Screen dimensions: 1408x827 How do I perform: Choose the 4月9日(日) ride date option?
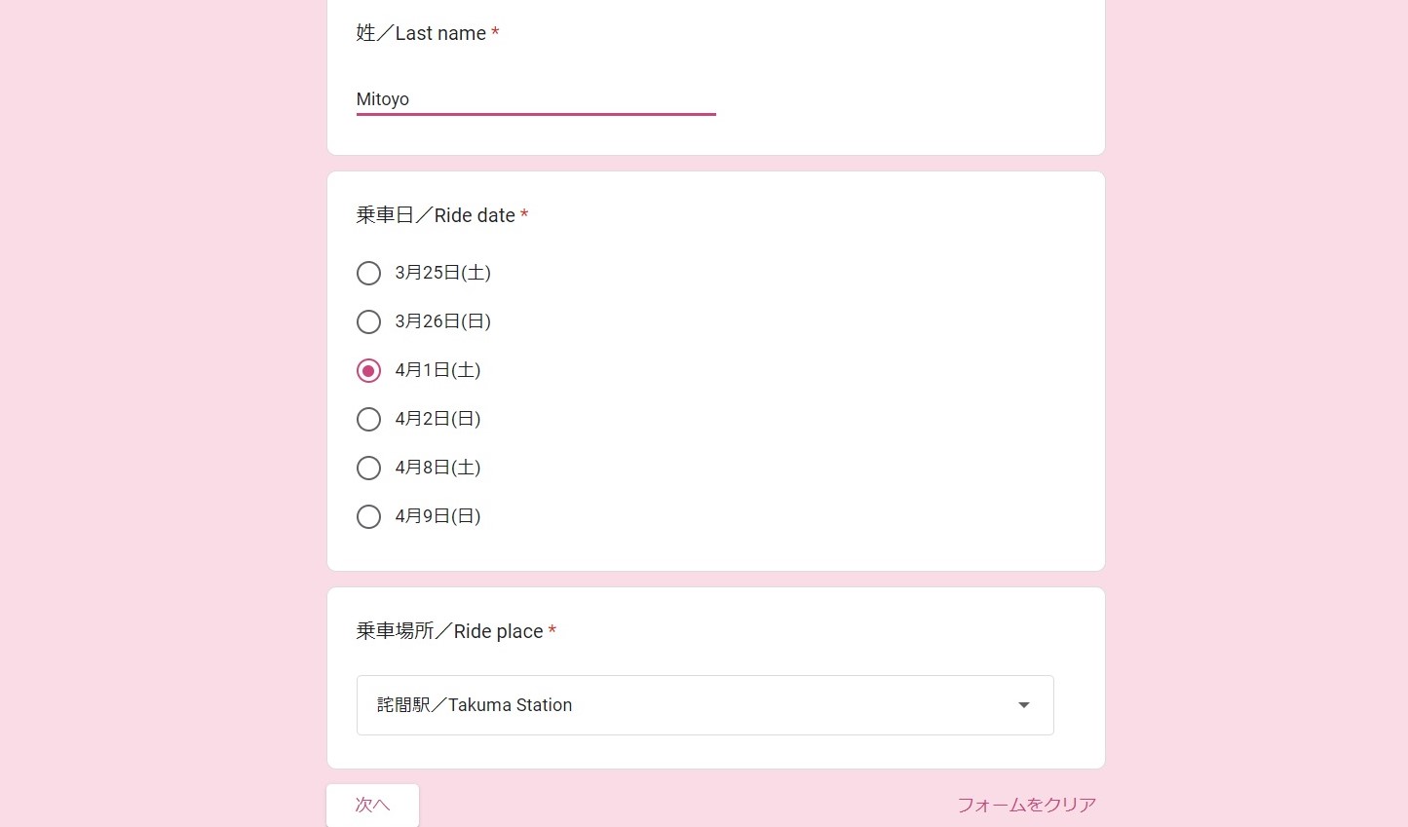click(368, 516)
